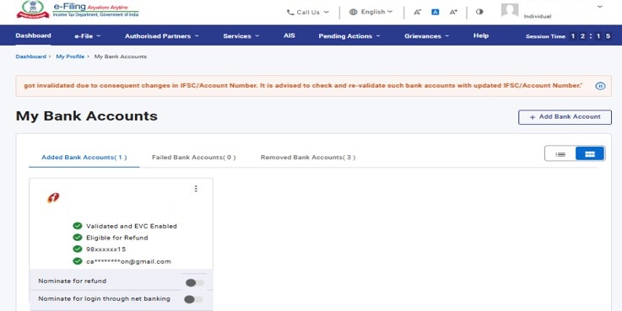Follow Dashboard breadcrumb link
The height and width of the screenshot is (311, 622).
pos(31,56)
